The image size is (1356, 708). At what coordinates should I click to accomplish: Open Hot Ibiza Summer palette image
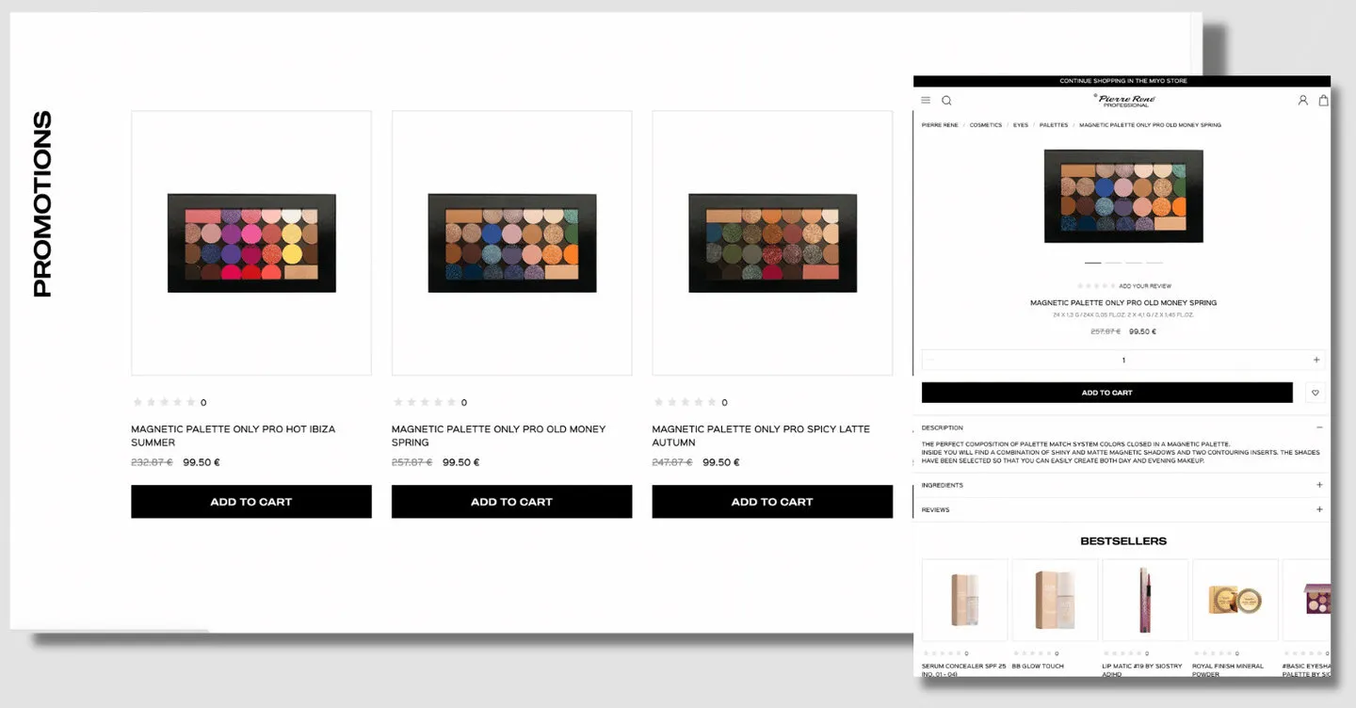251,243
